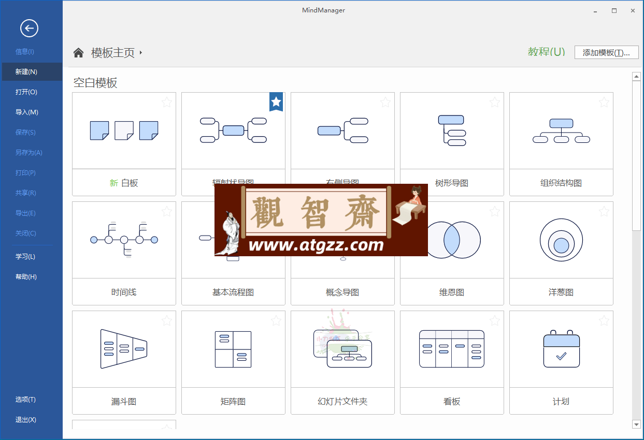644x440 pixels.
Task: Toggle favorite star on 维恩图 card
Action: click(494, 211)
